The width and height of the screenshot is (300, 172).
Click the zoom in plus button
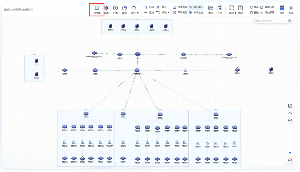(290, 120)
